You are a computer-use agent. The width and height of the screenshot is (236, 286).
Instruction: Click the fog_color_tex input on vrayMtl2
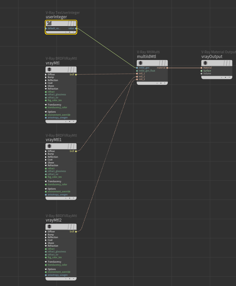(46, 258)
